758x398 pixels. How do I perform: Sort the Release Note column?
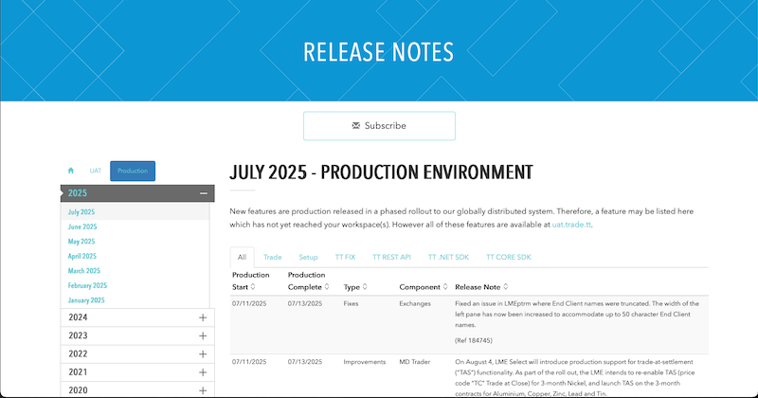tap(506, 286)
